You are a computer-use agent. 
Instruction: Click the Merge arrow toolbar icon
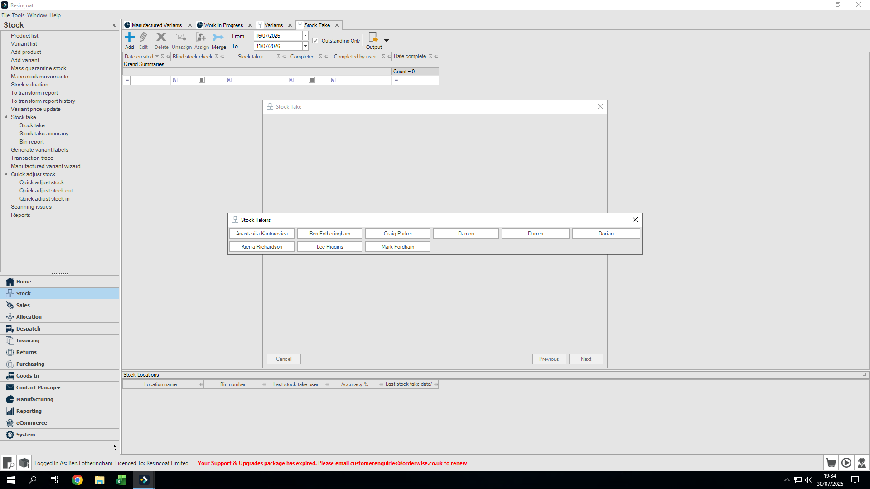[218, 37]
